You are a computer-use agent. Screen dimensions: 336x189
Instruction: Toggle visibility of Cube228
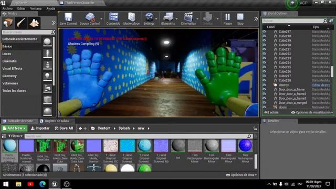(x=264, y=80)
